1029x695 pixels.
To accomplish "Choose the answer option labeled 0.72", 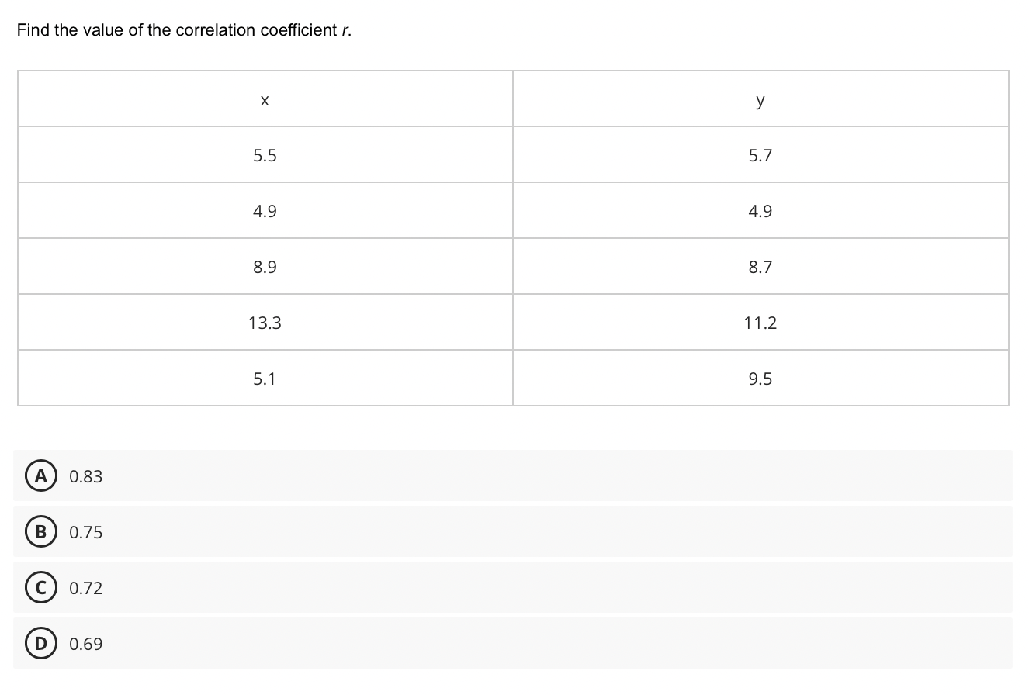I will [x=85, y=587].
